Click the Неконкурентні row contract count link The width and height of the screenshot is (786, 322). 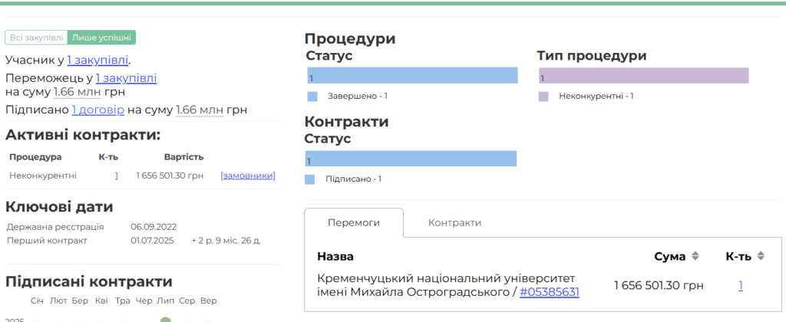pos(117,176)
